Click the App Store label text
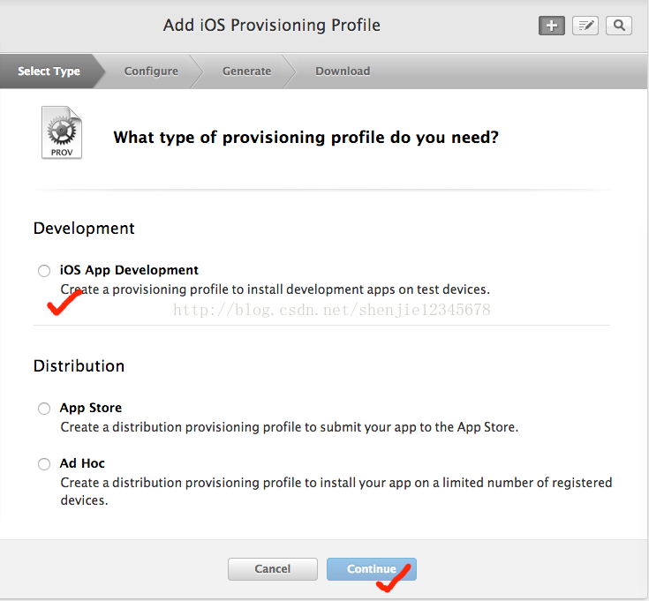 click(x=91, y=408)
